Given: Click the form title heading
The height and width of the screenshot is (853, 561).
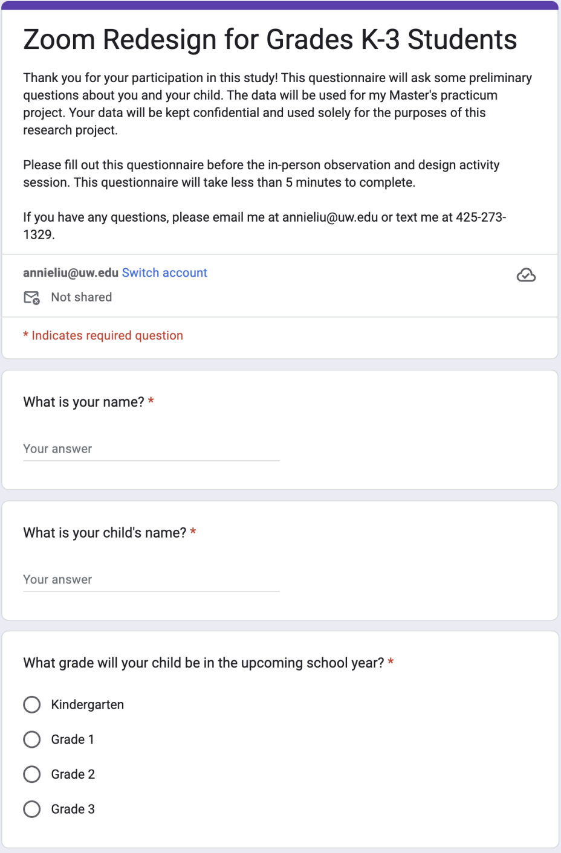Looking at the screenshot, I should click(270, 40).
